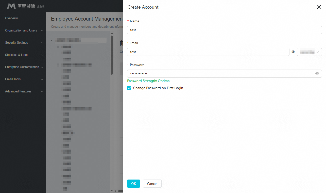Uncheck Change Password on First Login
The height and width of the screenshot is (193, 326).
[x=129, y=88]
